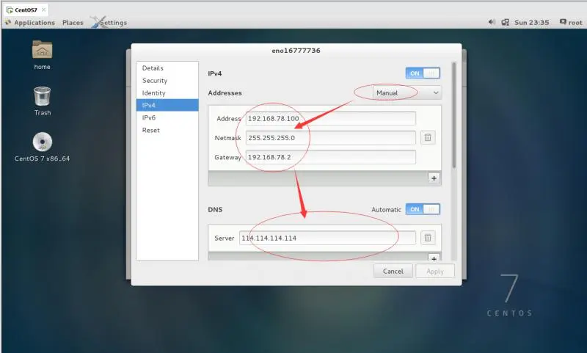Click the Gateway field 192.168.78.2

tap(331, 157)
